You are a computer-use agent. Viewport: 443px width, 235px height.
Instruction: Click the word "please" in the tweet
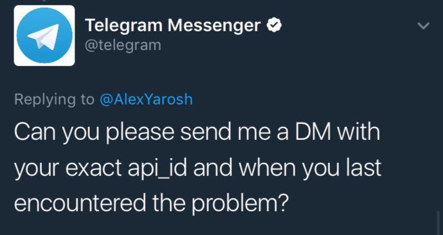pyautogui.click(x=140, y=133)
